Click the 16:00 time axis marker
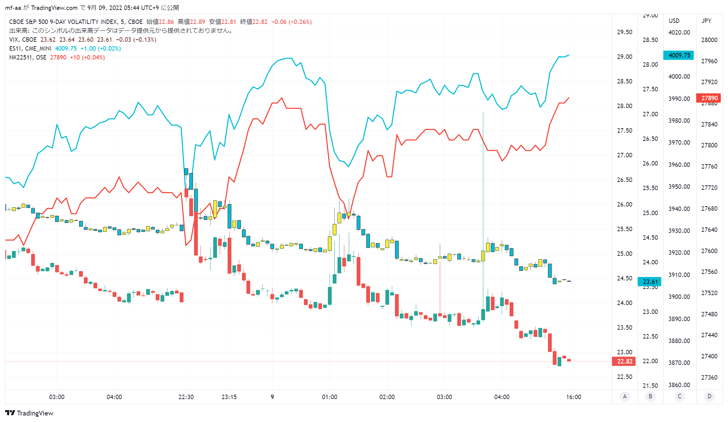Screen dimensions: 728x422 click(x=574, y=397)
